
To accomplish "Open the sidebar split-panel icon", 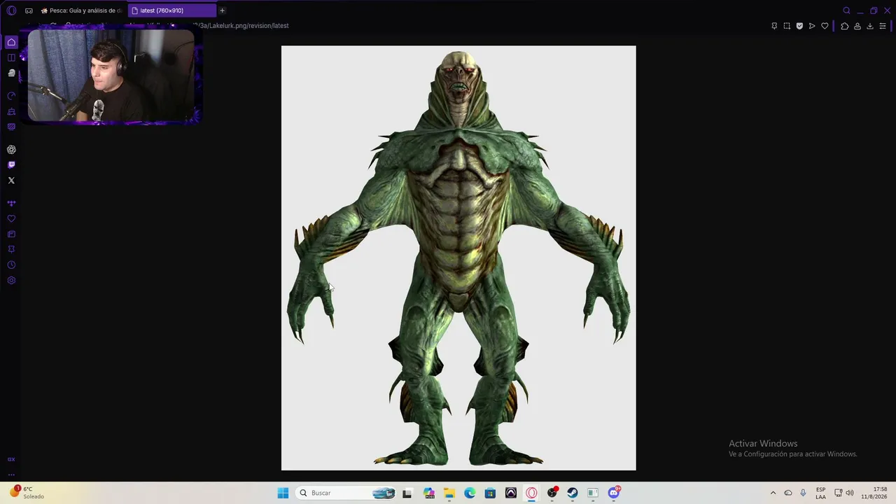I will (x=11, y=57).
